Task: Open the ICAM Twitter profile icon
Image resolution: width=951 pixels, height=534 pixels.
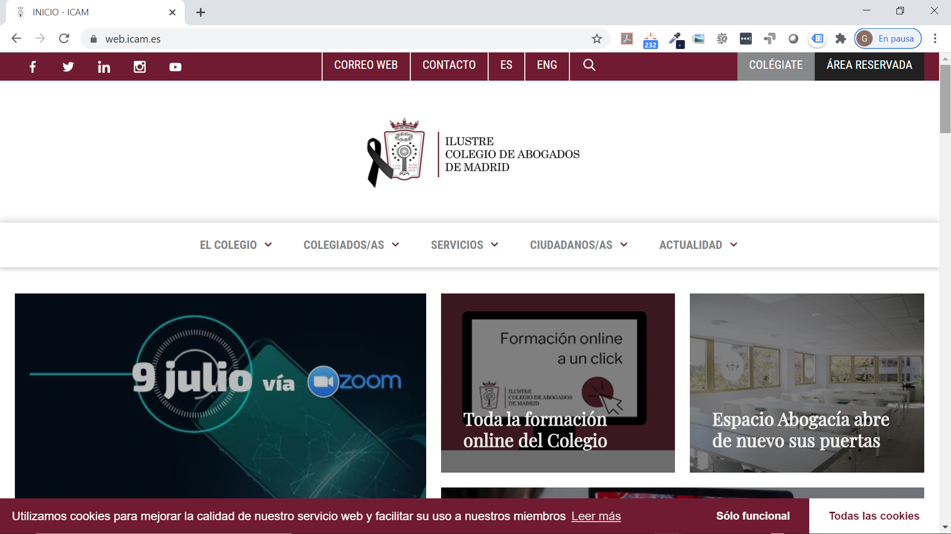Action: point(68,67)
